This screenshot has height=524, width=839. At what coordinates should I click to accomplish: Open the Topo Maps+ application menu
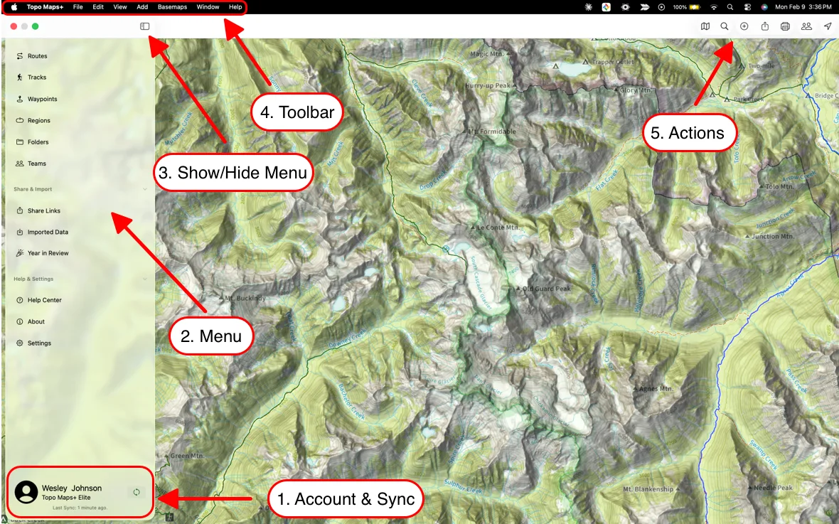pos(45,7)
